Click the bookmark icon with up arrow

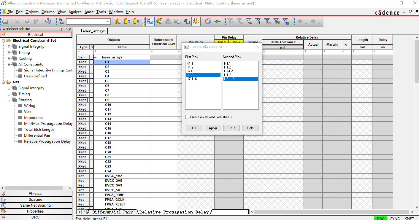tap(137, 21)
